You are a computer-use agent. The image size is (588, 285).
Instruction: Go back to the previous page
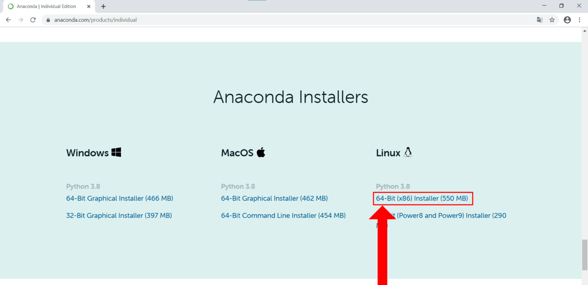[8, 20]
